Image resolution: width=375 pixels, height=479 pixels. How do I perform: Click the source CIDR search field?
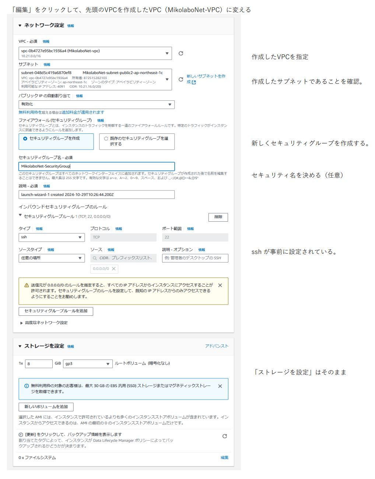[x=123, y=258]
